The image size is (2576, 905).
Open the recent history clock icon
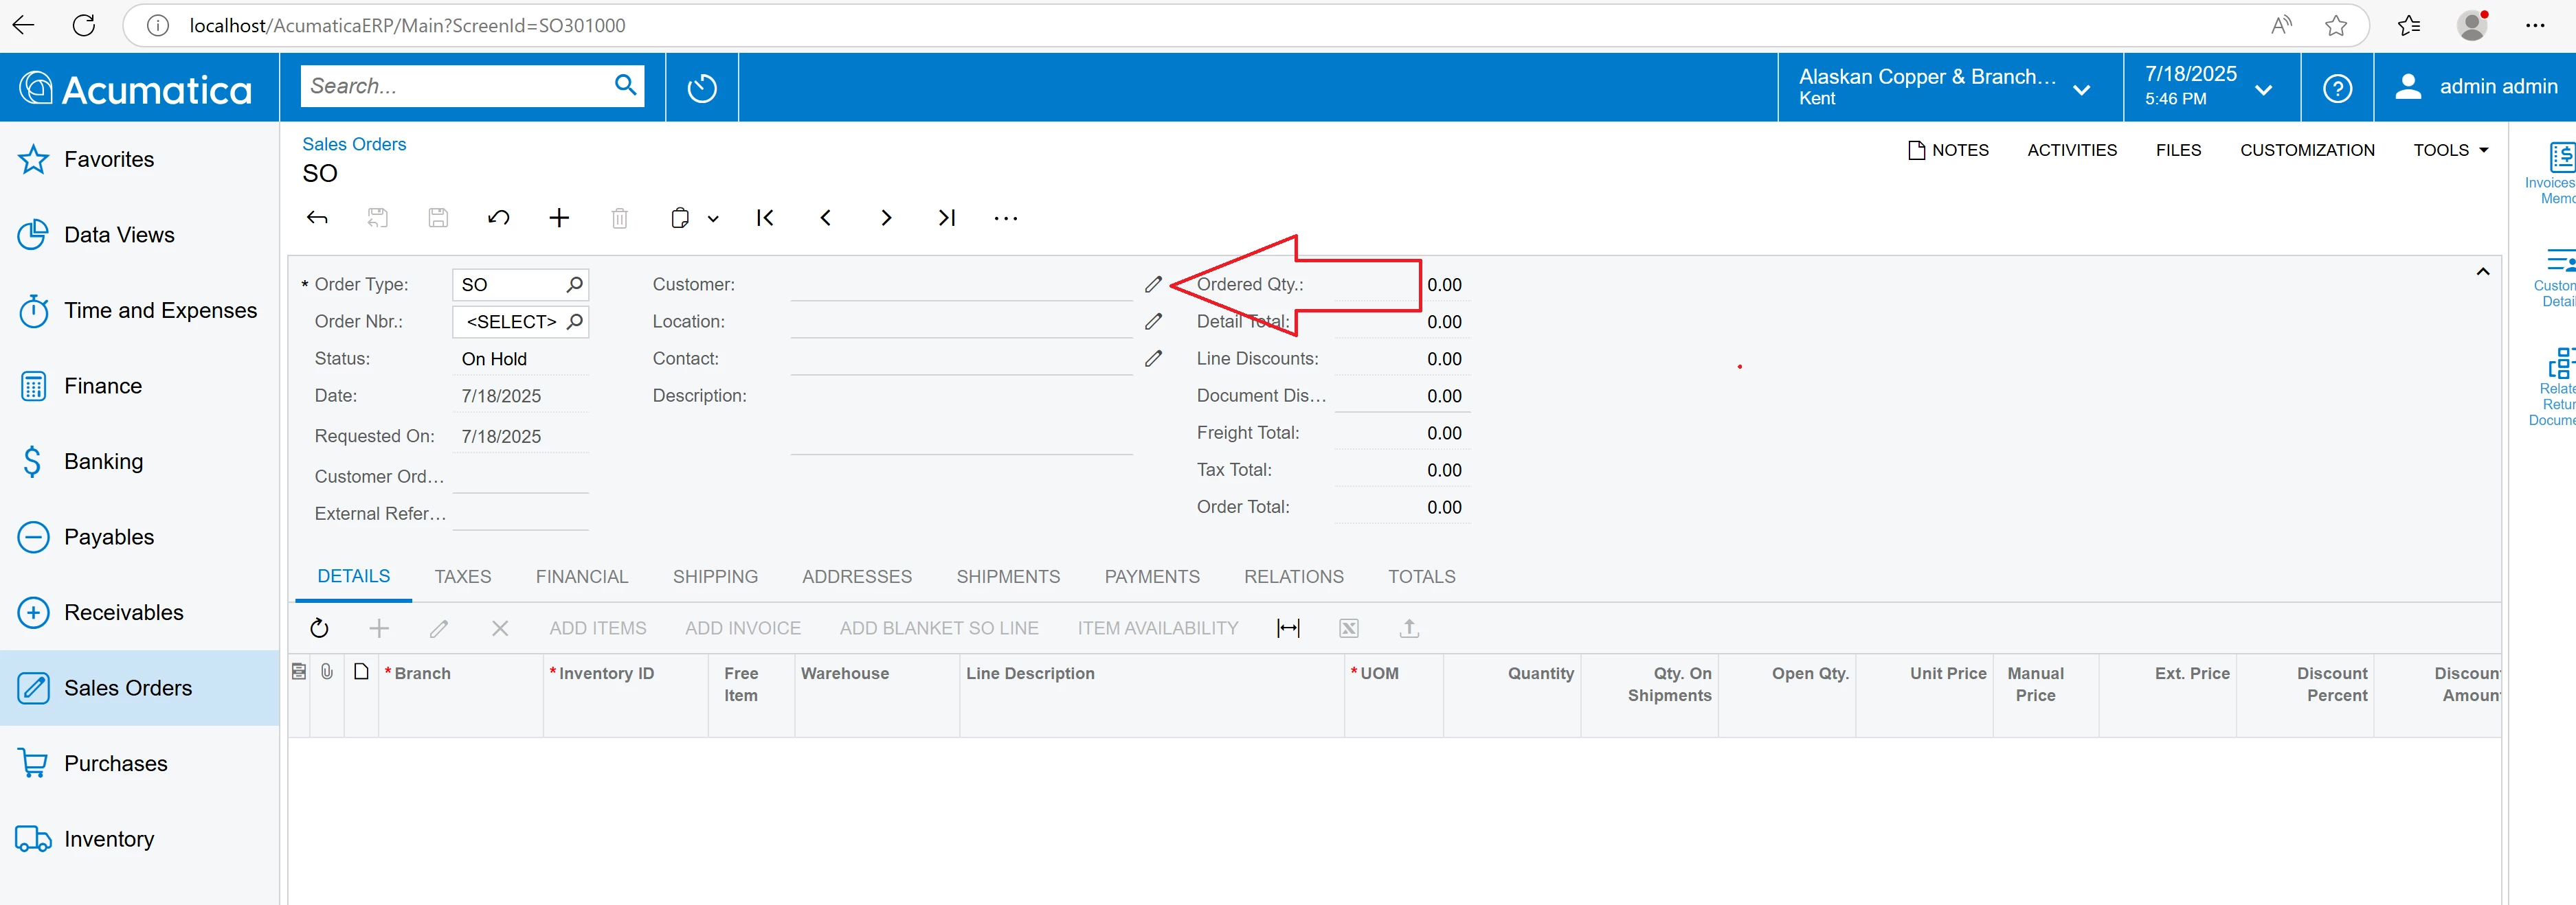tap(702, 88)
